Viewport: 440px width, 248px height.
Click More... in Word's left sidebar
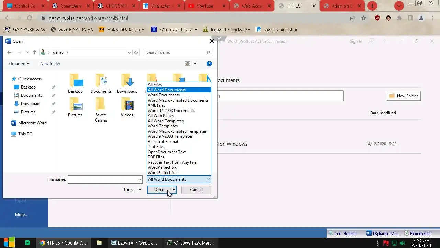pyautogui.click(x=21, y=215)
